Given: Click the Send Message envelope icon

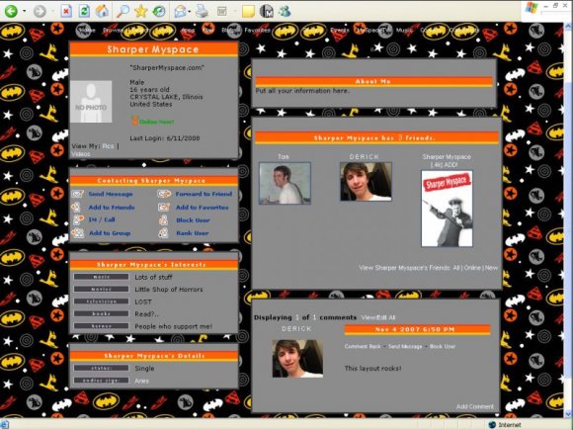Looking at the screenshot, I should pos(77,194).
